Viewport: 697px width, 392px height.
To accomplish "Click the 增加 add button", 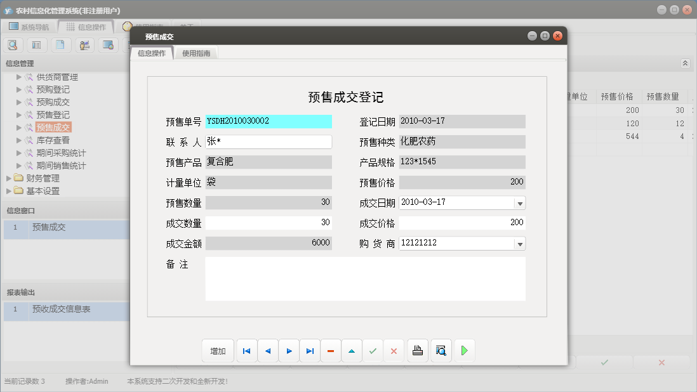I will click(218, 350).
